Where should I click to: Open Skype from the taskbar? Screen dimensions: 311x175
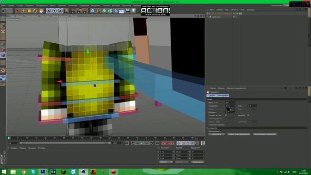[33, 172]
